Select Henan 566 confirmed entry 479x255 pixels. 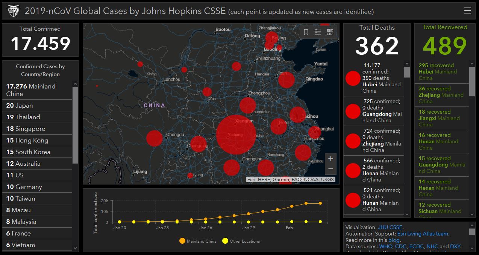tap(373, 170)
